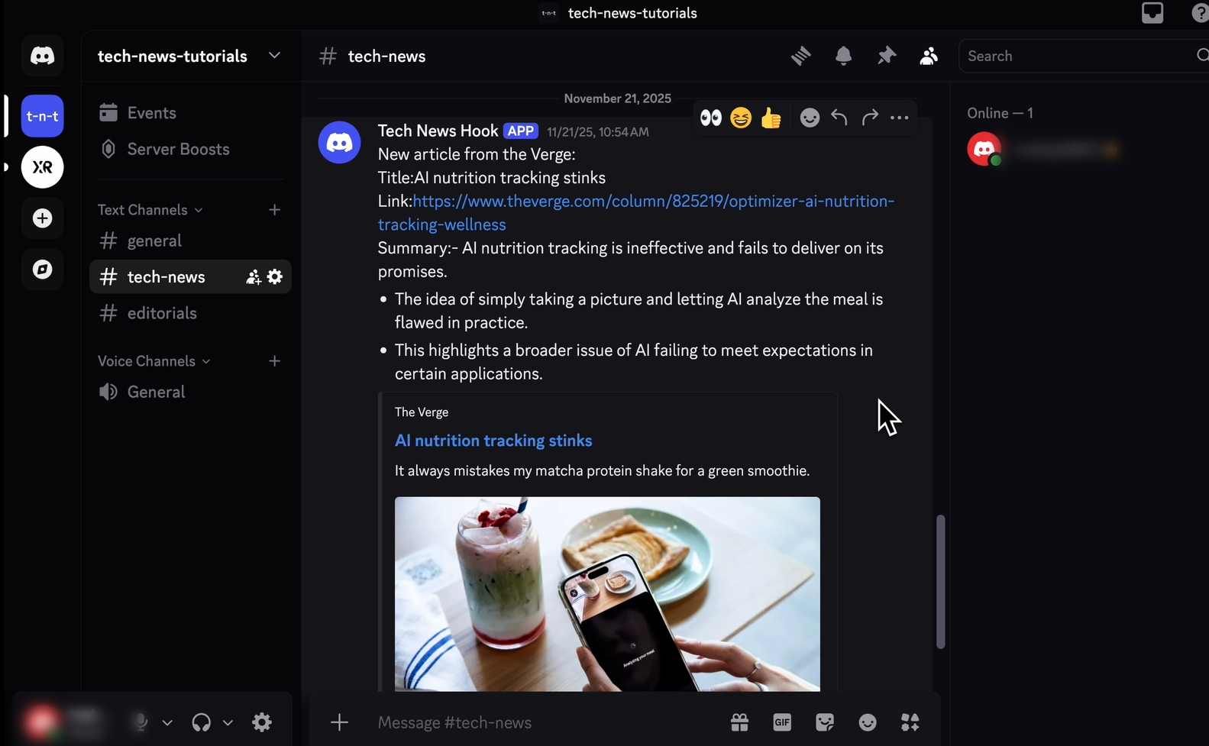Switch to the editorials channel
Image resolution: width=1209 pixels, height=746 pixels.
tap(190, 313)
